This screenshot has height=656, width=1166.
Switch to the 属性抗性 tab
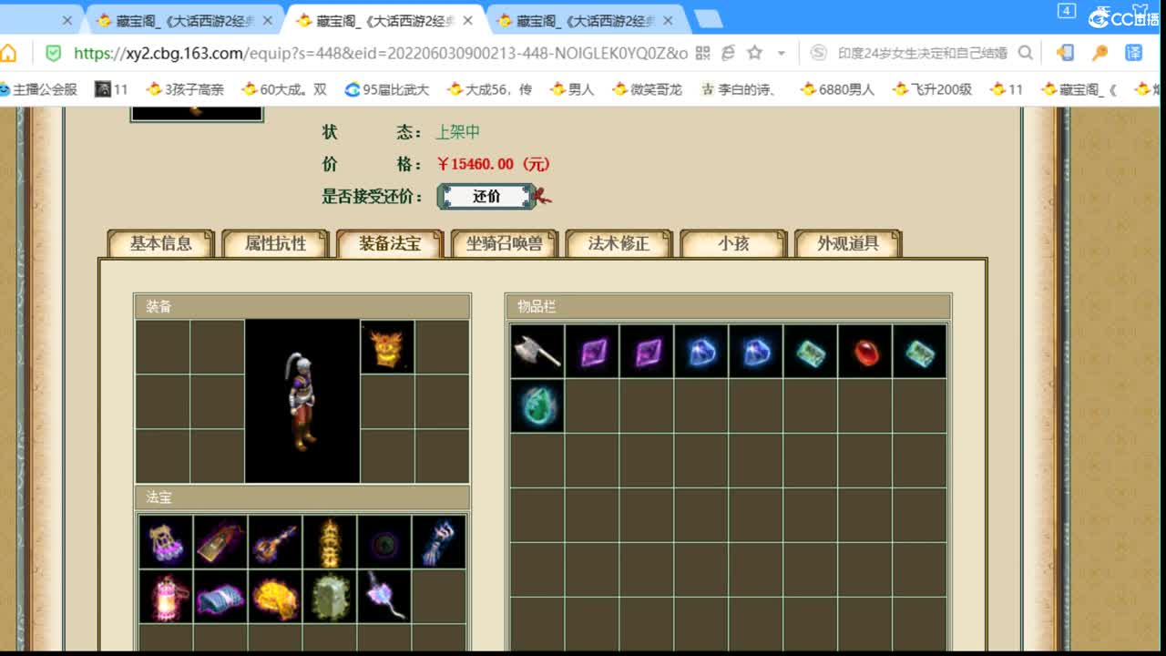tap(276, 243)
